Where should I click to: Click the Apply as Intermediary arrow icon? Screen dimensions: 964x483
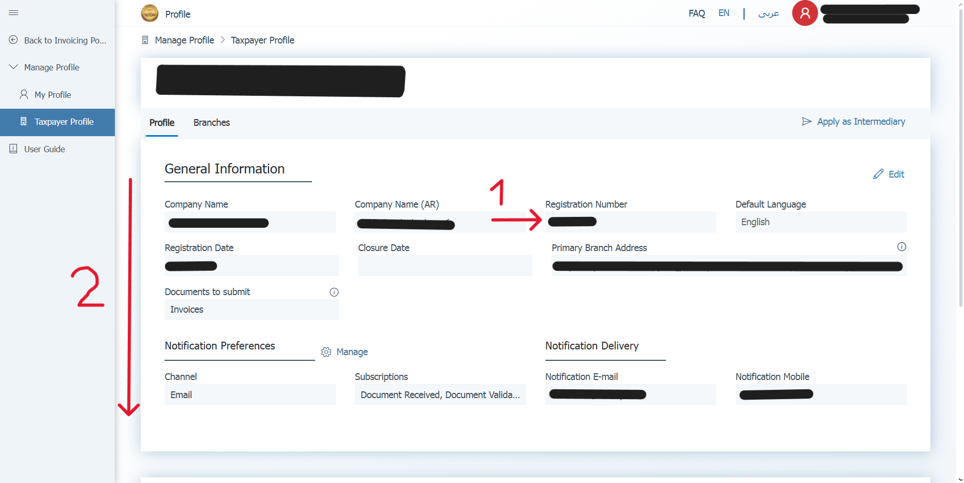tap(806, 122)
